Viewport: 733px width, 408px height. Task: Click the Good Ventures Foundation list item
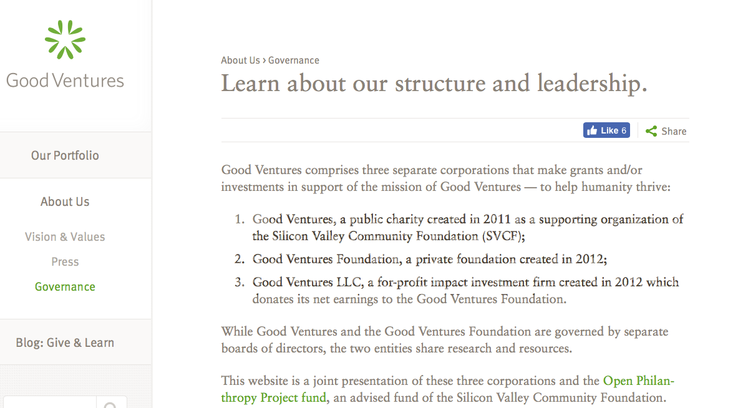point(429,259)
